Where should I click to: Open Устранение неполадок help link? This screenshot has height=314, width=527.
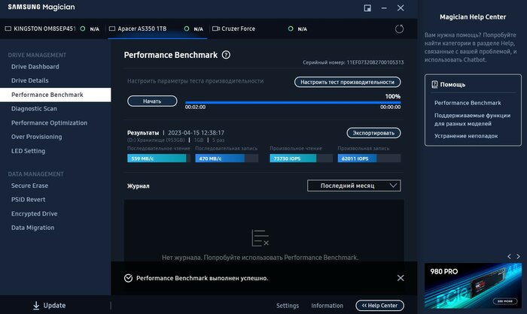coord(466,136)
